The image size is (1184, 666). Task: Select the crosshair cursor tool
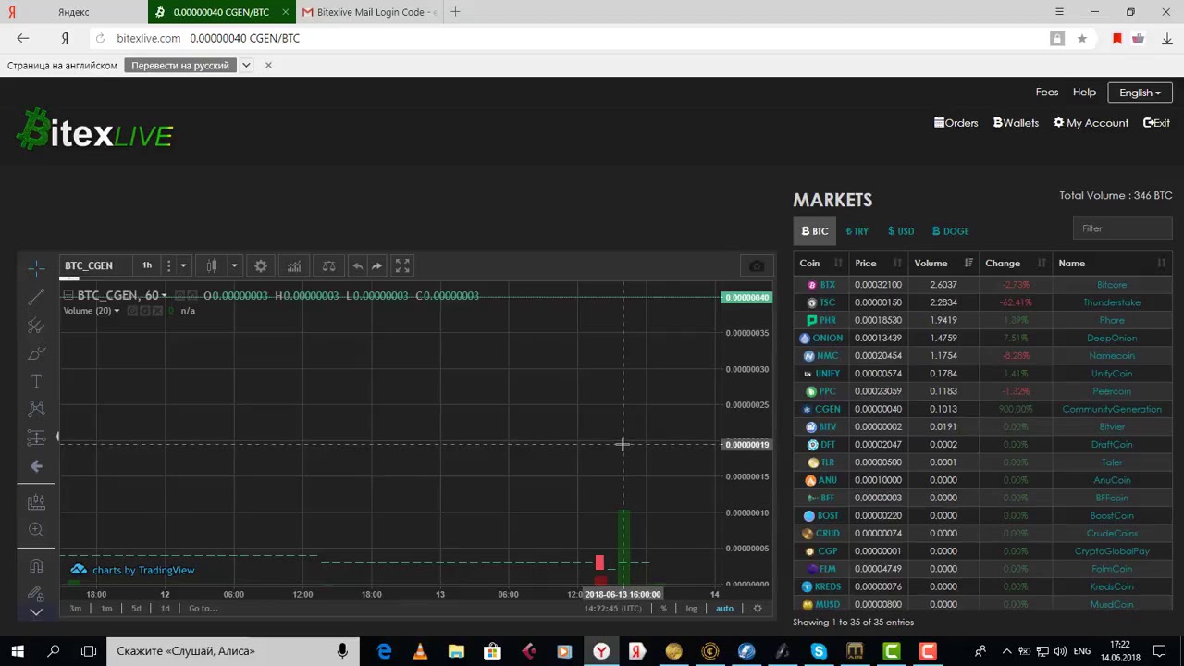click(x=36, y=267)
